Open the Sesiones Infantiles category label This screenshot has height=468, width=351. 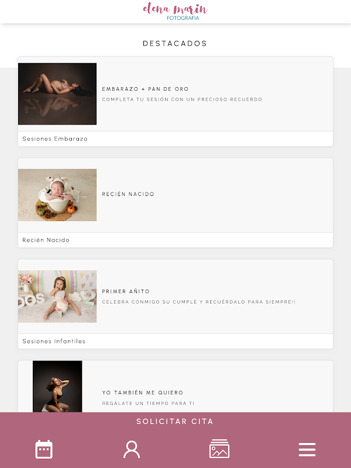click(54, 341)
